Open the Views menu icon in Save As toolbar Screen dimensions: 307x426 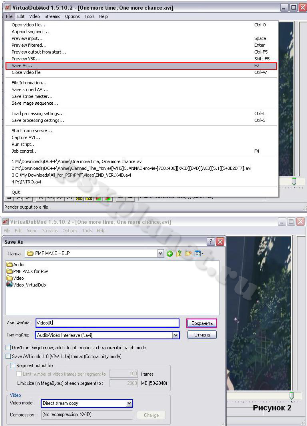coord(199,253)
